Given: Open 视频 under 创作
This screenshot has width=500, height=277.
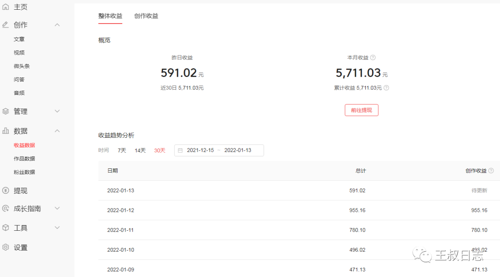Looking at the screenshot, I should pos(19,53).
